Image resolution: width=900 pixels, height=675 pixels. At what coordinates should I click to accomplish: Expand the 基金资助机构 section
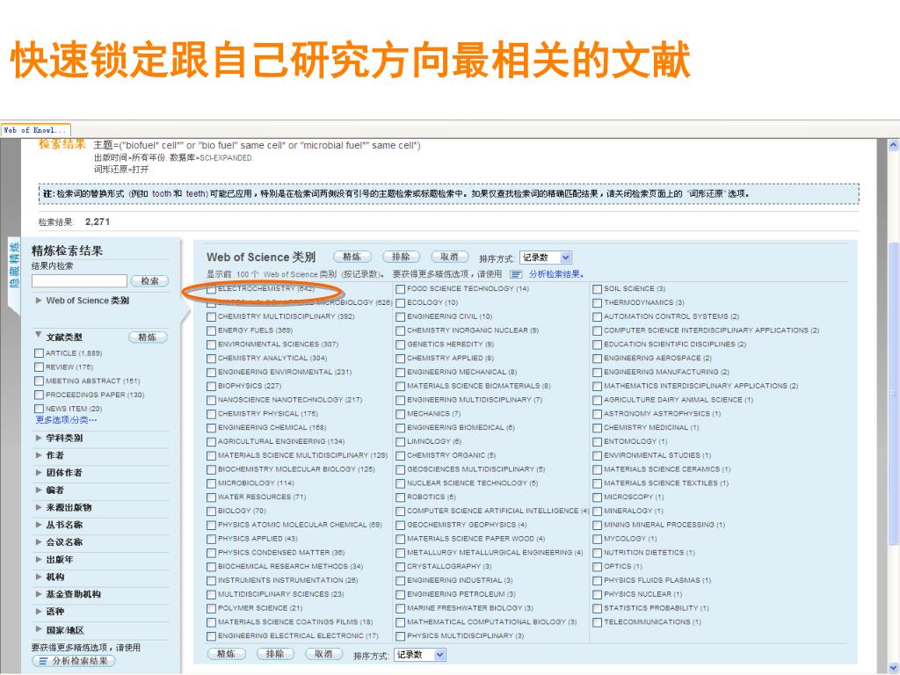(x=39, y=594)
